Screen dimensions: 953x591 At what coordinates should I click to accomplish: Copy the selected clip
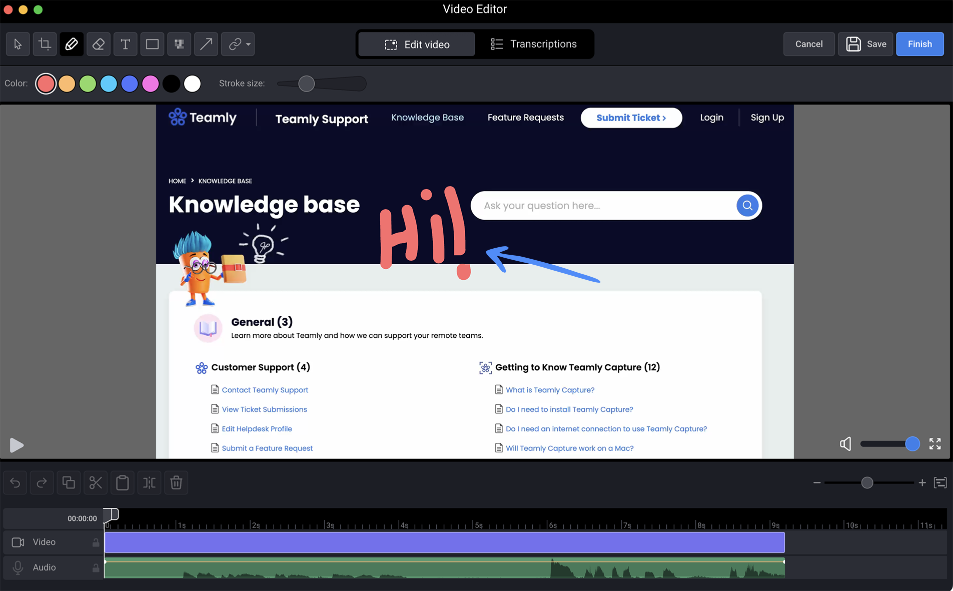[69, 483]
